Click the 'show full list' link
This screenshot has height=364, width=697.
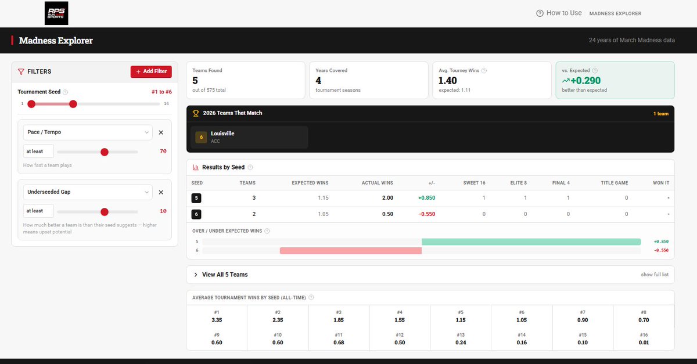(655, 275)
